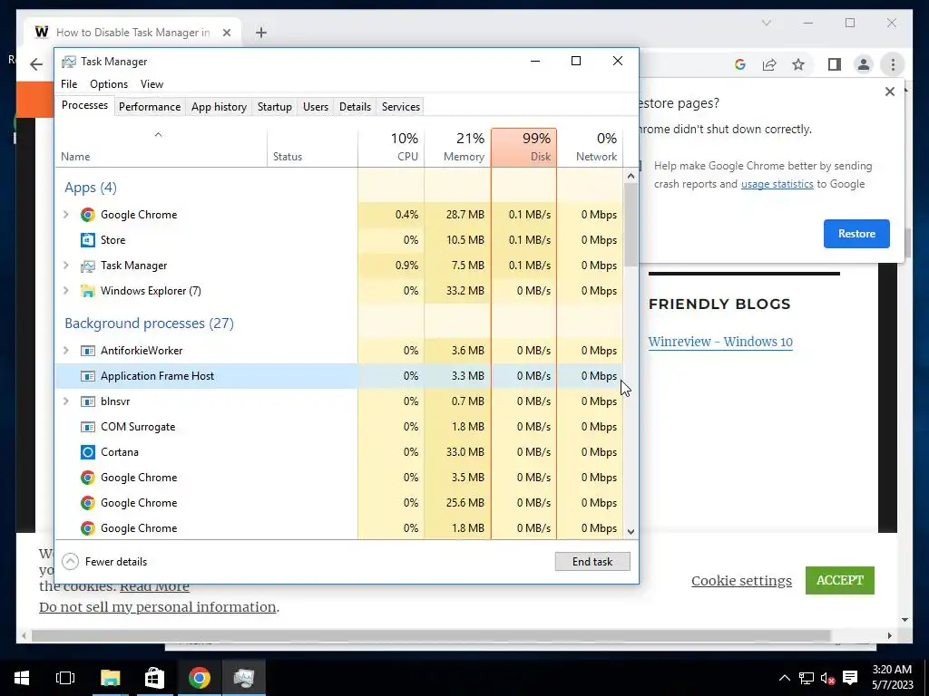Click the Task Manager title bar icon
This screenshot has width=929, height=696.
click(x=69, y=62)
